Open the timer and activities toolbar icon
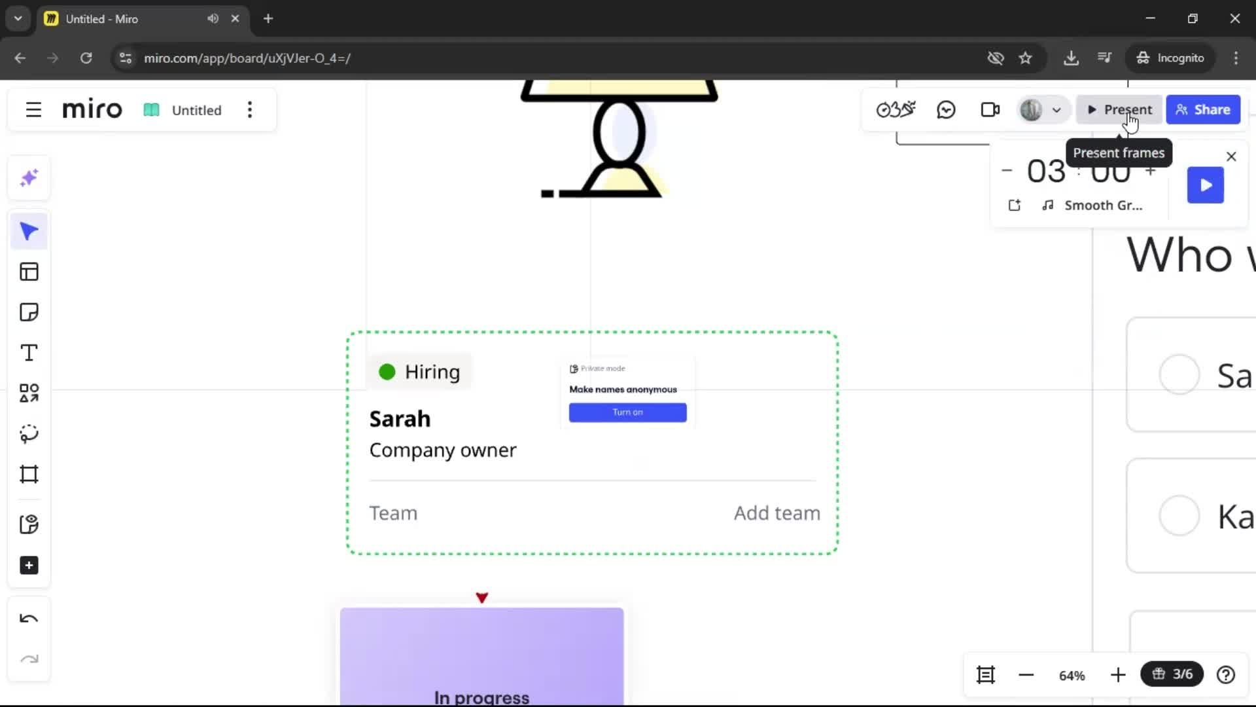 (x=896, y=109)
